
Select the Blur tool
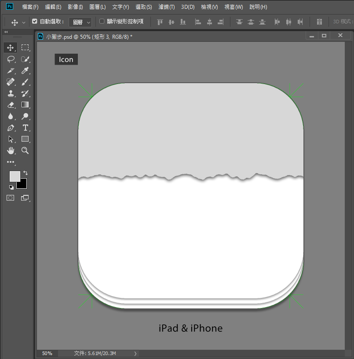point(11,116)
